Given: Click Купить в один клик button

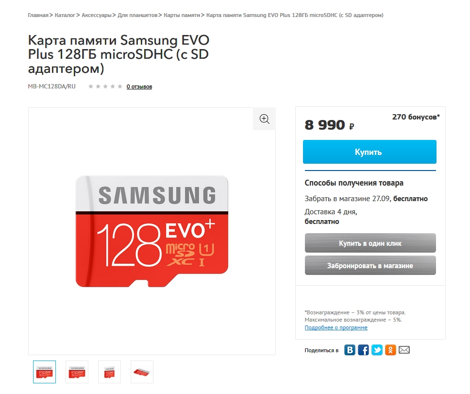Looking at the screenshot, I should point(370,243).
